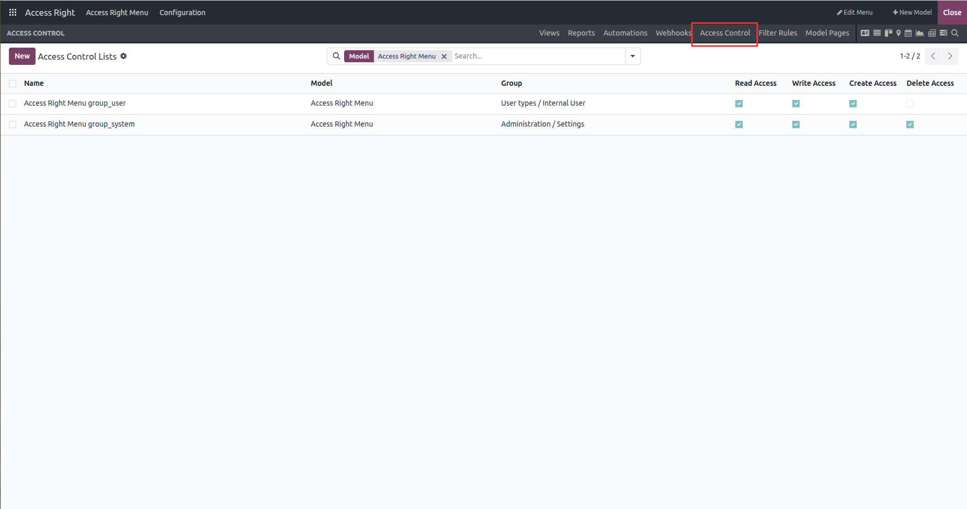Click into the Search input field
The image size is (967, 509).
(537, 56)
